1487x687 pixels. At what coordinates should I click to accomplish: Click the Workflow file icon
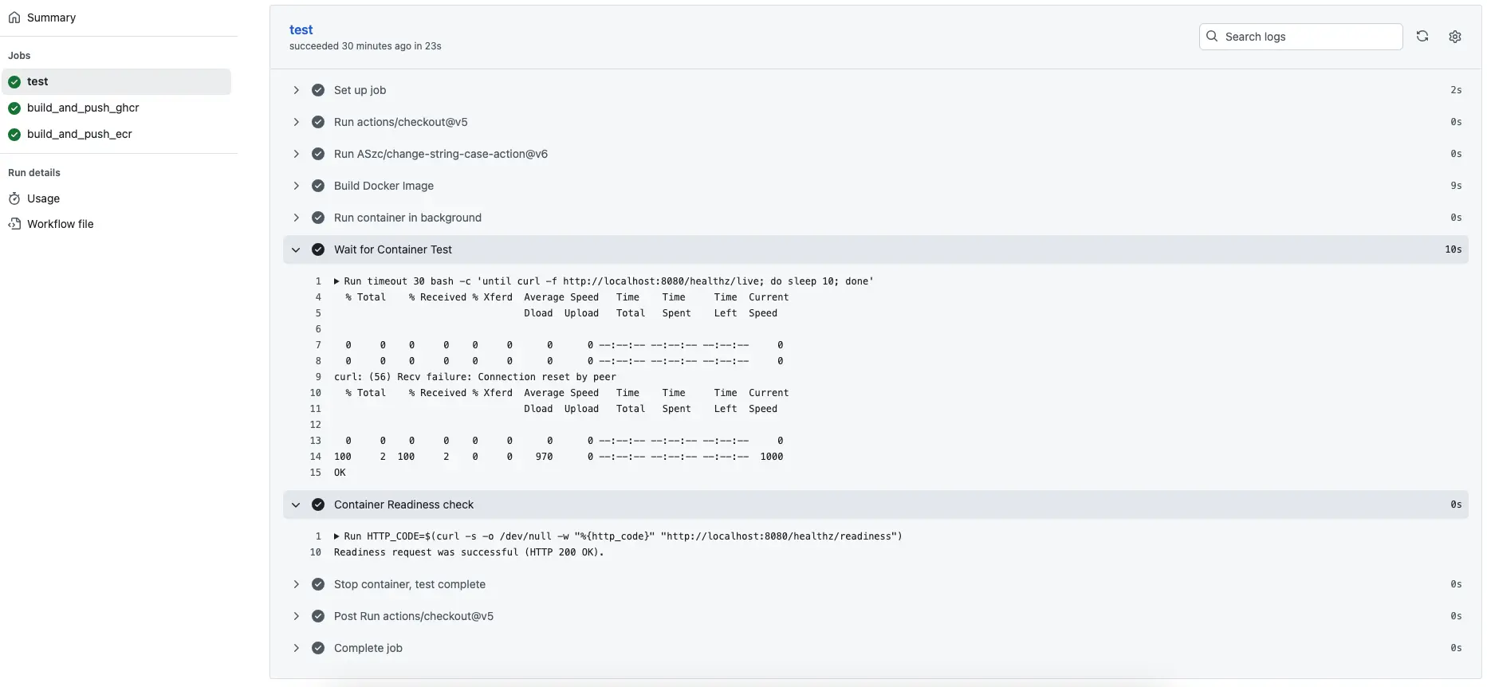14,224
